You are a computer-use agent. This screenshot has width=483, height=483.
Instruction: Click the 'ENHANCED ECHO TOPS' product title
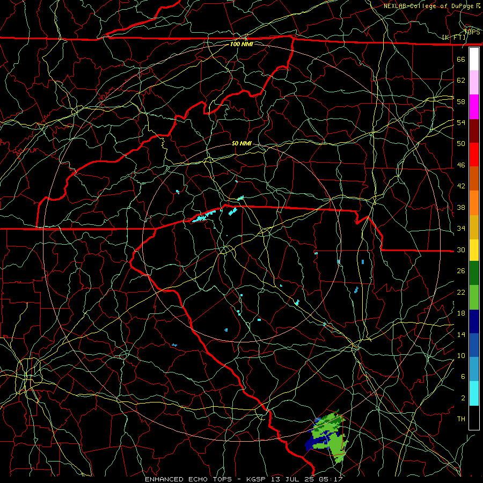188,479
